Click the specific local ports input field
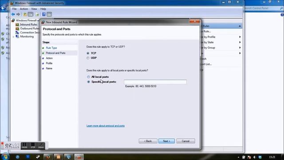284x160 pixels. 155,82
